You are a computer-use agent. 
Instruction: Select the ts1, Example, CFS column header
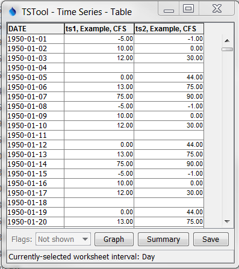click(x=99, y=29)
